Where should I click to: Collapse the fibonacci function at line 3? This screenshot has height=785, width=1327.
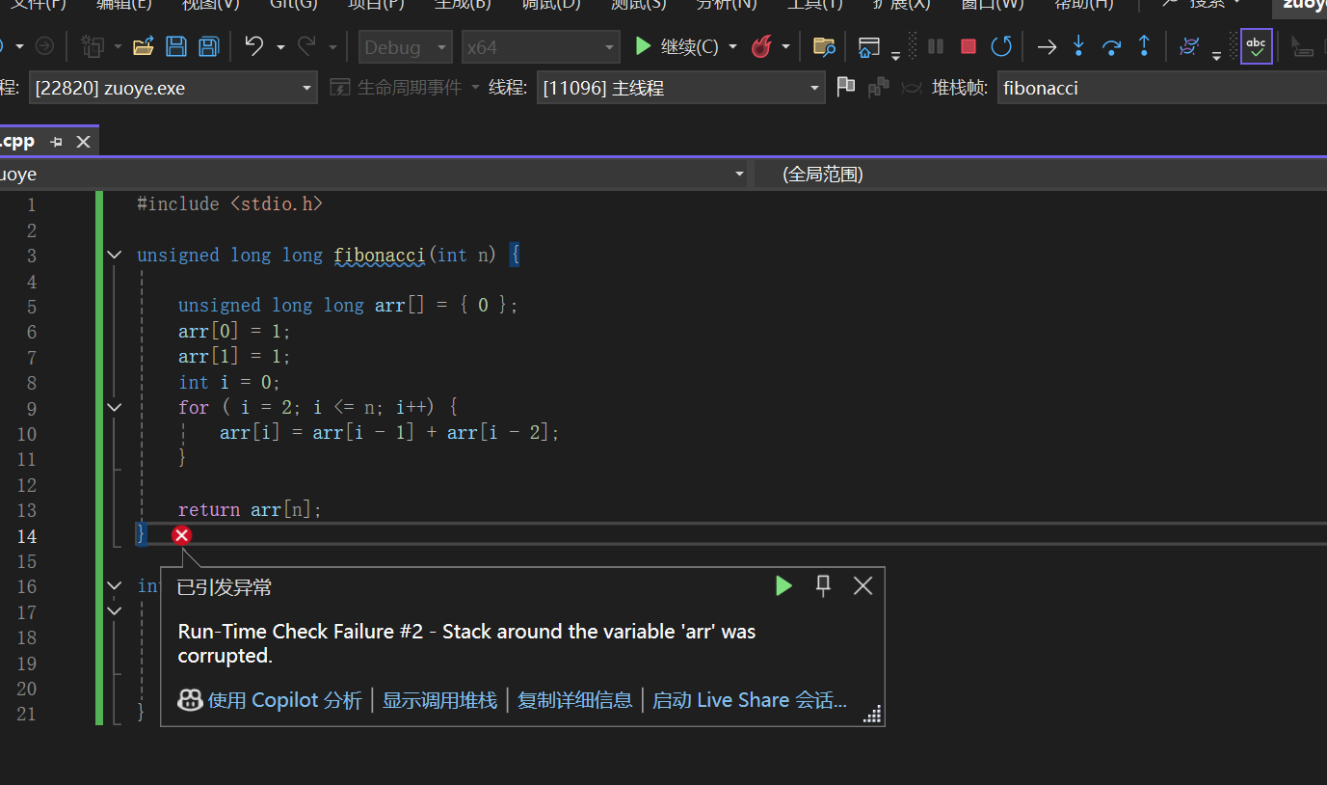(115, 255)
